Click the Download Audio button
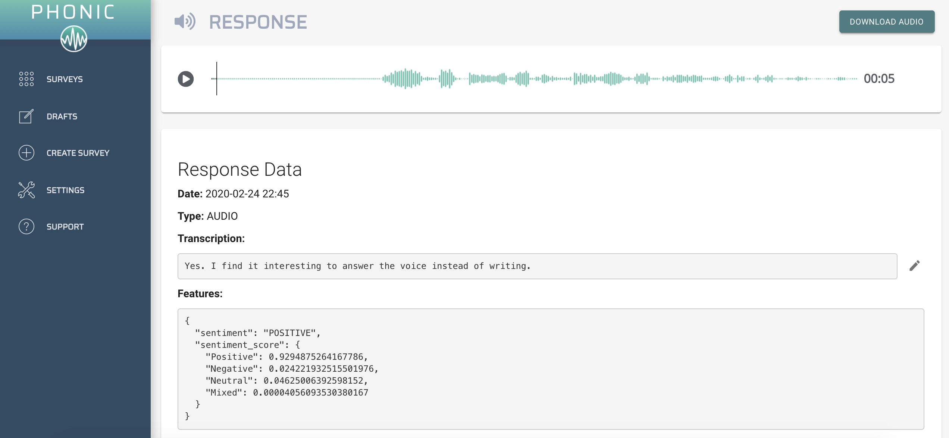949x438 pixels. (887, 22)
